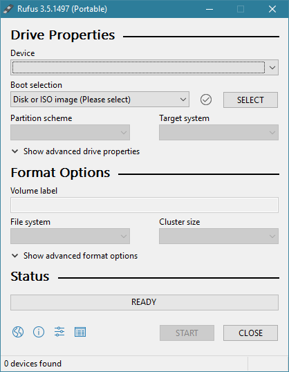
Task: Expand Show advanced format options
Action: [75, 256]
